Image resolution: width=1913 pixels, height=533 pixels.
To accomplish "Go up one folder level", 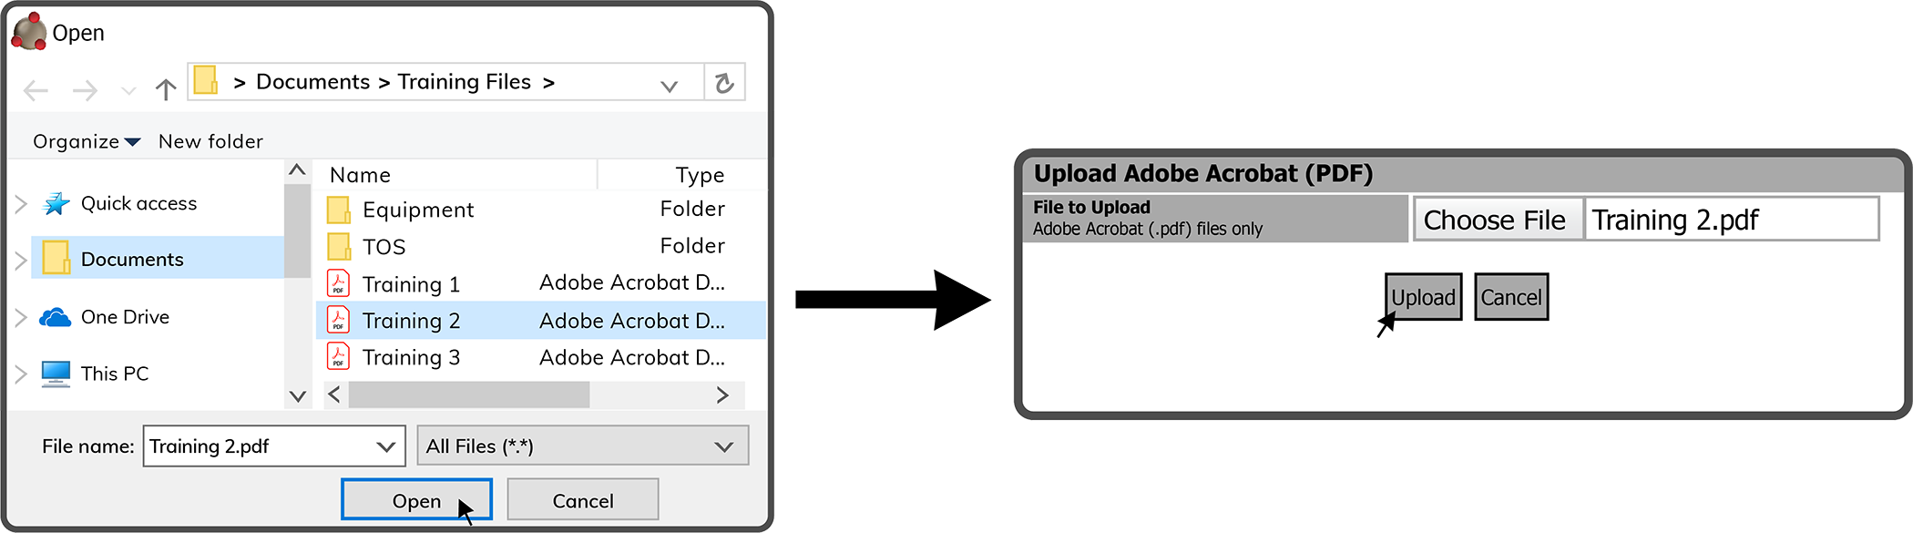I will (x=165, y=89).
